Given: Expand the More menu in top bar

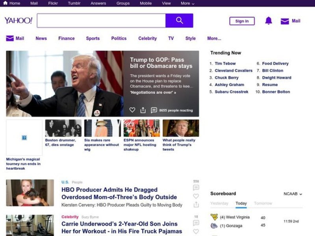Looking at the screenshot, I should pos(187,3).
